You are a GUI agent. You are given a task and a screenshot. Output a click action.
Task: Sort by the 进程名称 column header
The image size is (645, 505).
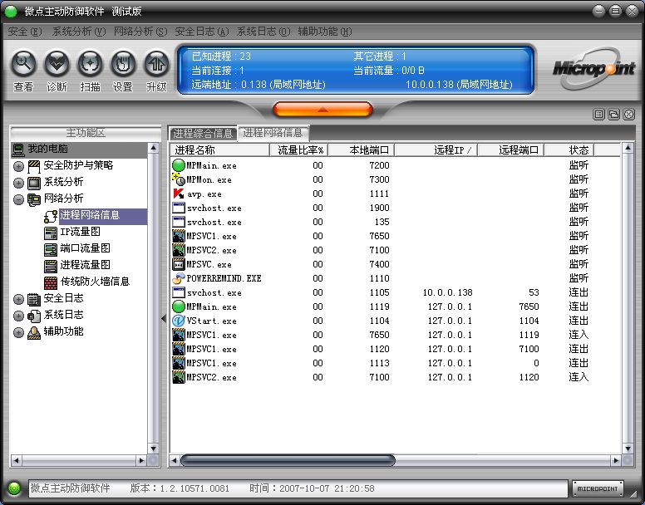(x=219, y=150)
